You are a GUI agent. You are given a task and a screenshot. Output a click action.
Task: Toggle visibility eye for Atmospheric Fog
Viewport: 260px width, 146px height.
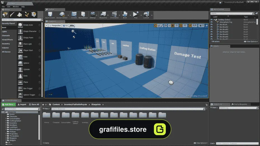click(x=211, y=22)
